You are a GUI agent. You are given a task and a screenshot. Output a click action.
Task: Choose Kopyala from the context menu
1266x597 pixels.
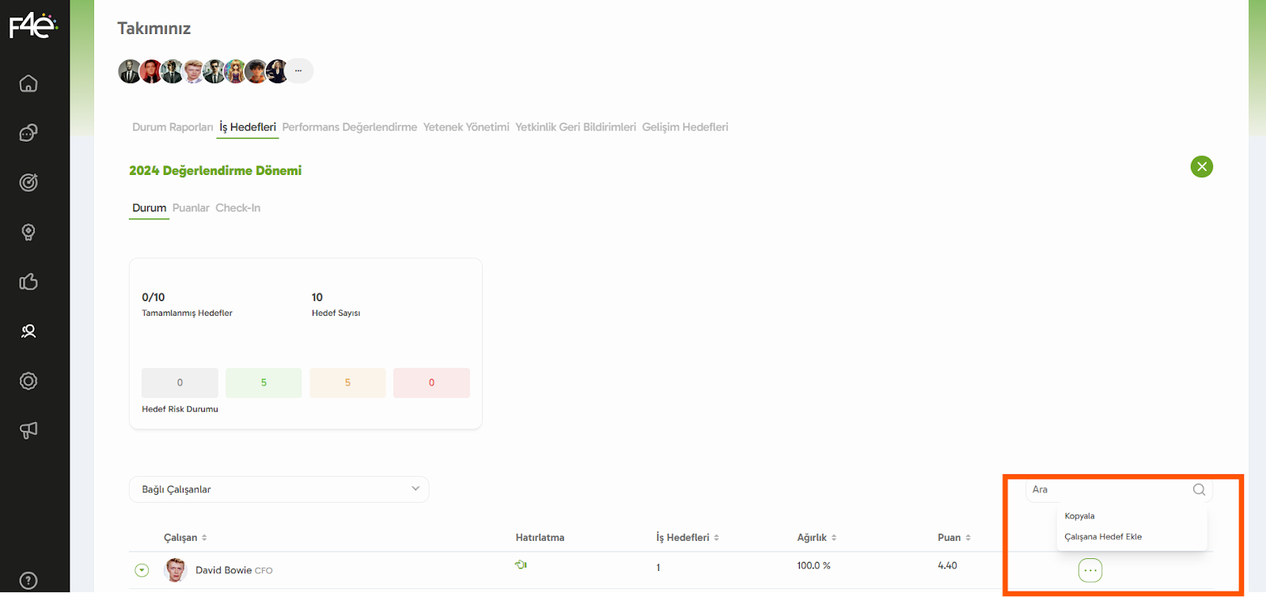pyautogui.click(x=1079, y=516)
